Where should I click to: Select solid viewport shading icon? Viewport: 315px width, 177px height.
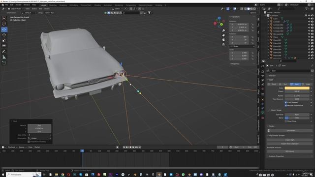pyautogui.click(x=248, y=9)
